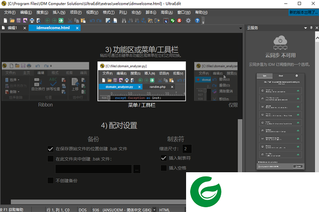This screenshot has height=212, width=319.
Task: Click the Save toolbar icon
Action: [x=19, y=21]
